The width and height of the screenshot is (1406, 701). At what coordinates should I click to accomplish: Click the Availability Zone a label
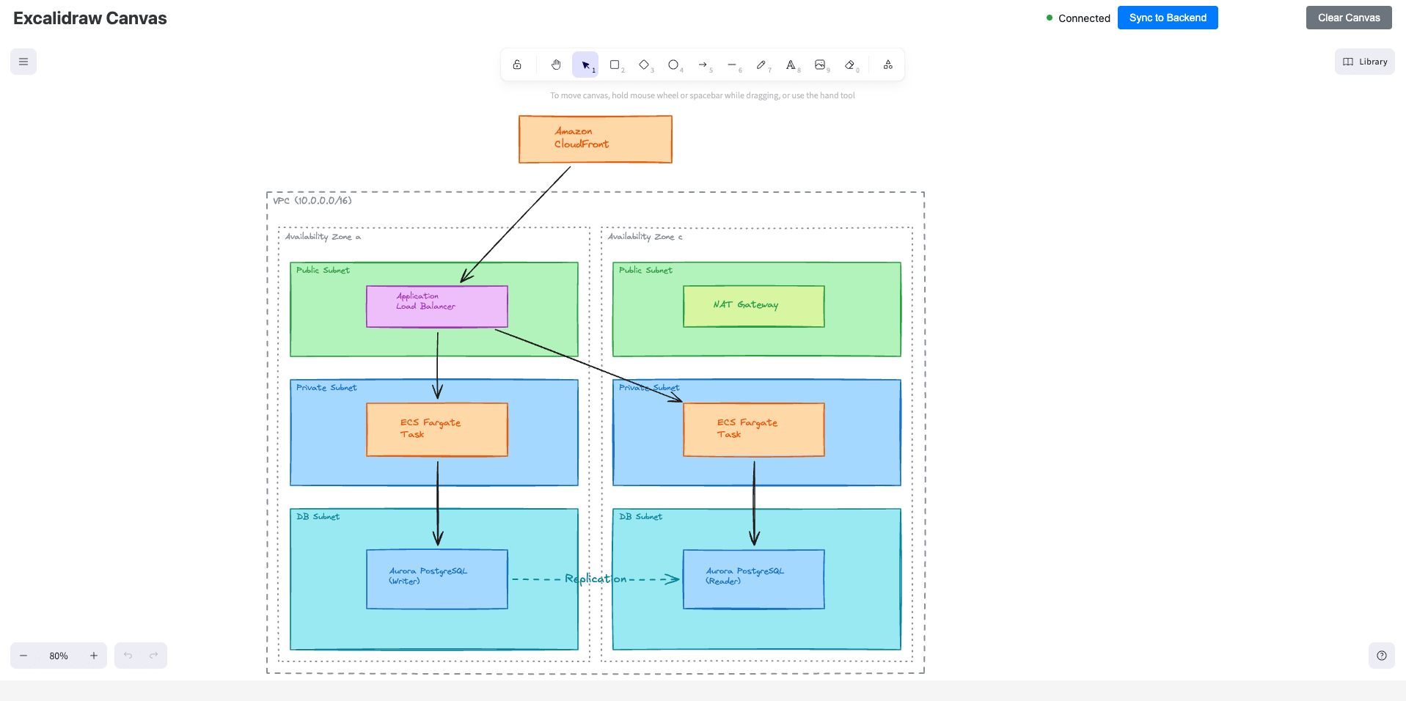[x=323, y=237]
